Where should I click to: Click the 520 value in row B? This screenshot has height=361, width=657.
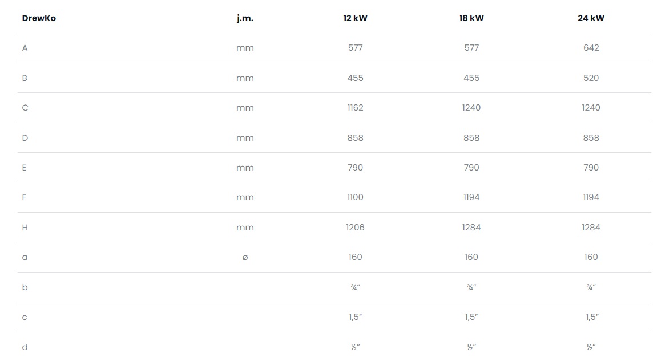coord(591,78)
